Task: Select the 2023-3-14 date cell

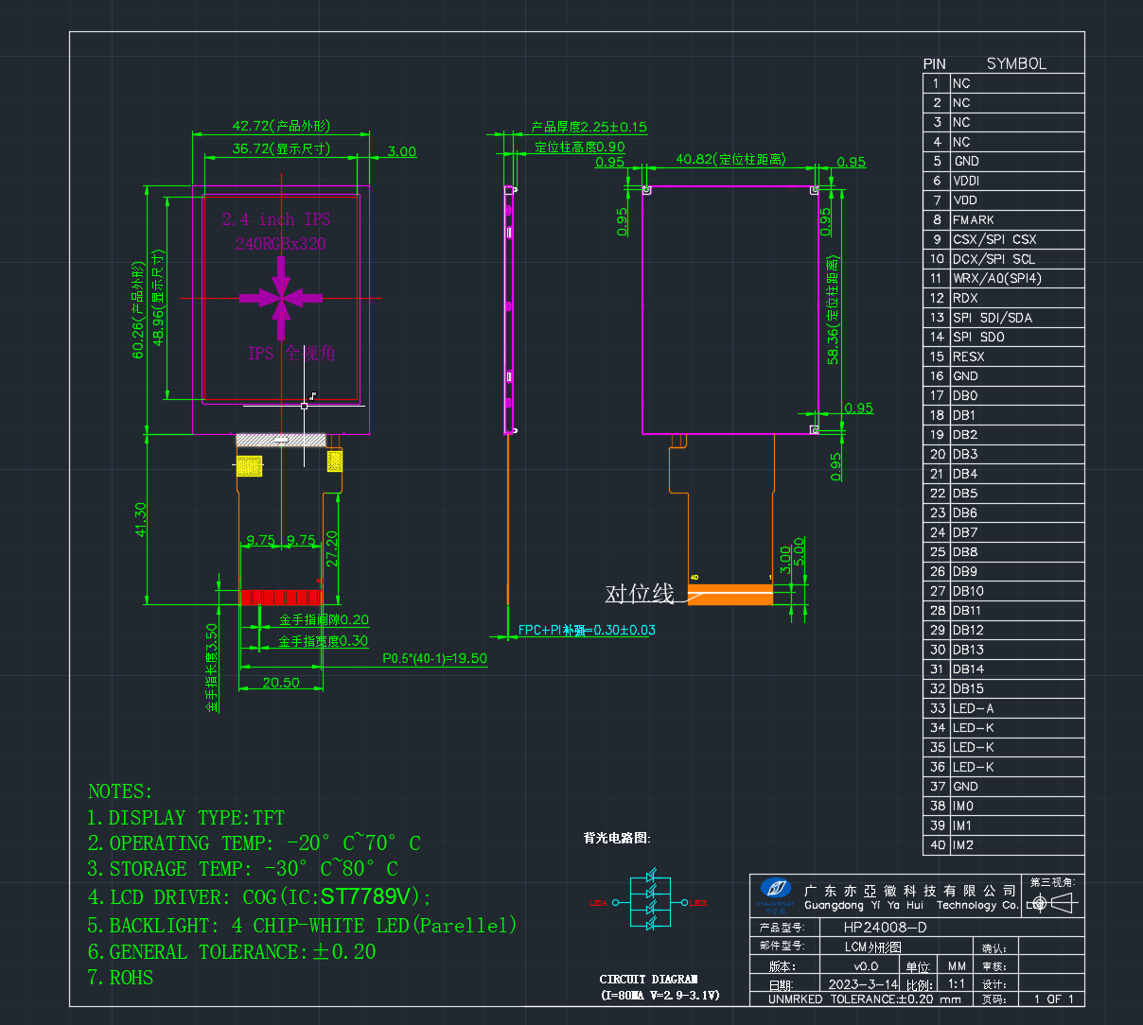Action: [863, 984]
